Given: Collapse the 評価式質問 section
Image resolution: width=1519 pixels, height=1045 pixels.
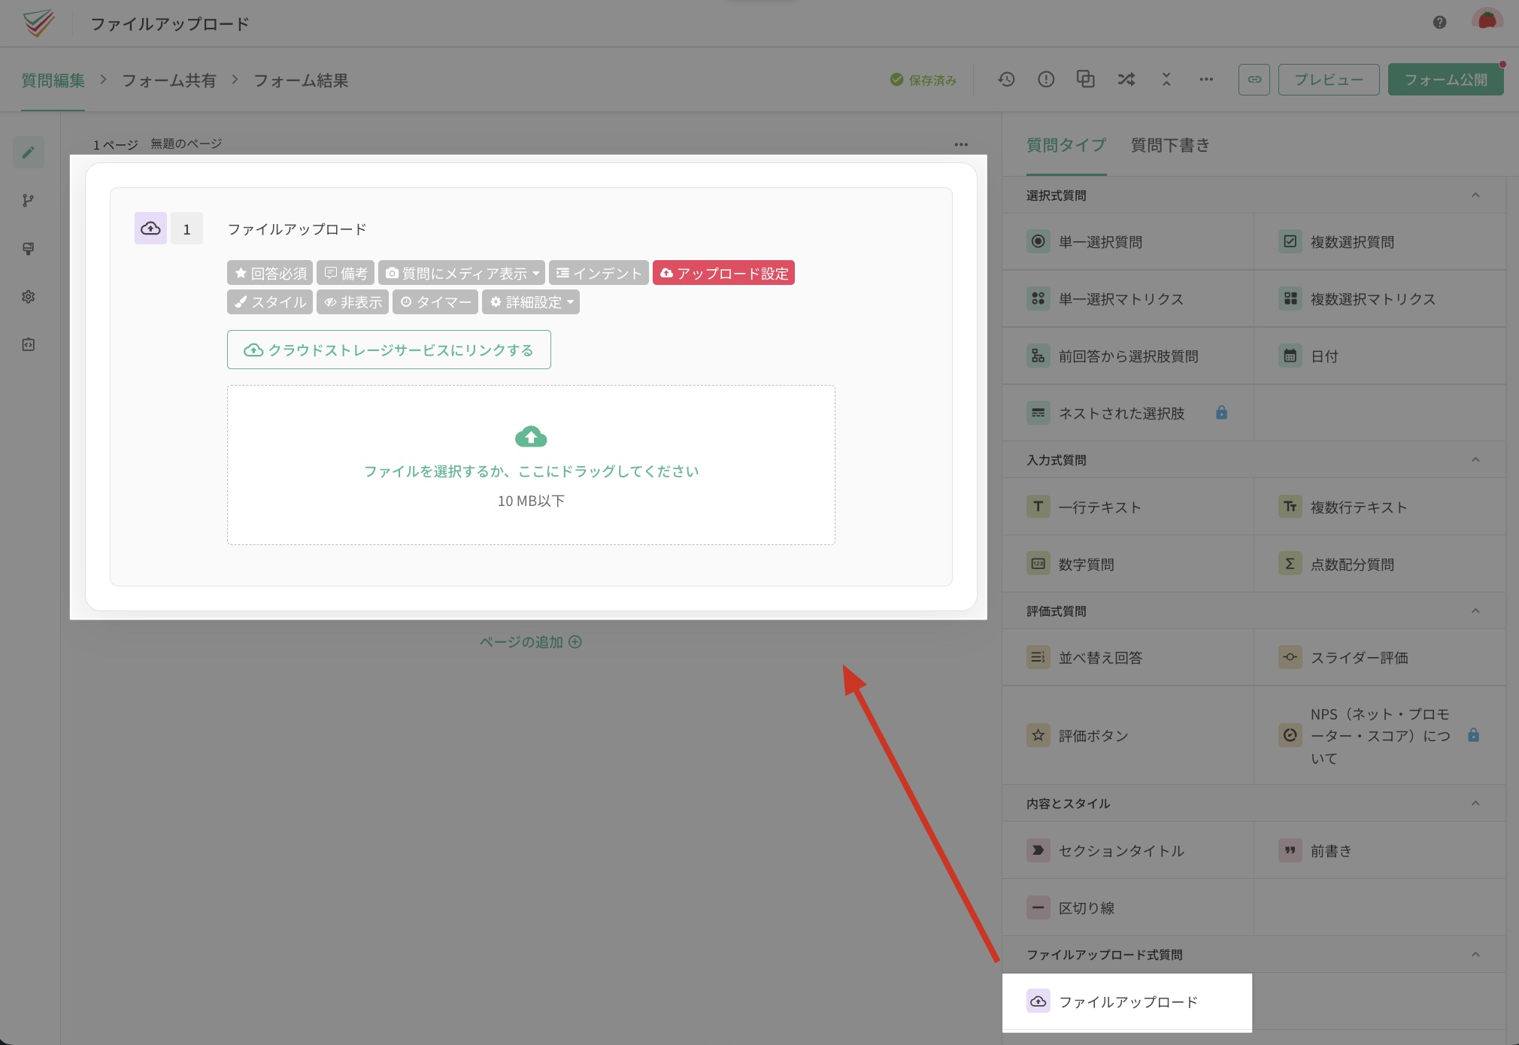Looking at the screenshot, I should point(1475,611).
